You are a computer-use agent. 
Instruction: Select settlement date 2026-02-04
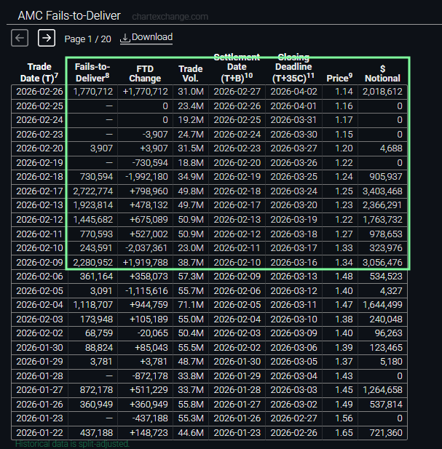coord(237,319)
